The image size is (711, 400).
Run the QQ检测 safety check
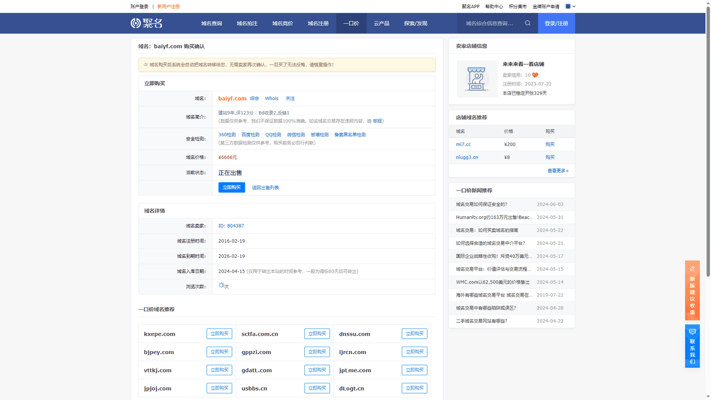click(x=273, y=134)
